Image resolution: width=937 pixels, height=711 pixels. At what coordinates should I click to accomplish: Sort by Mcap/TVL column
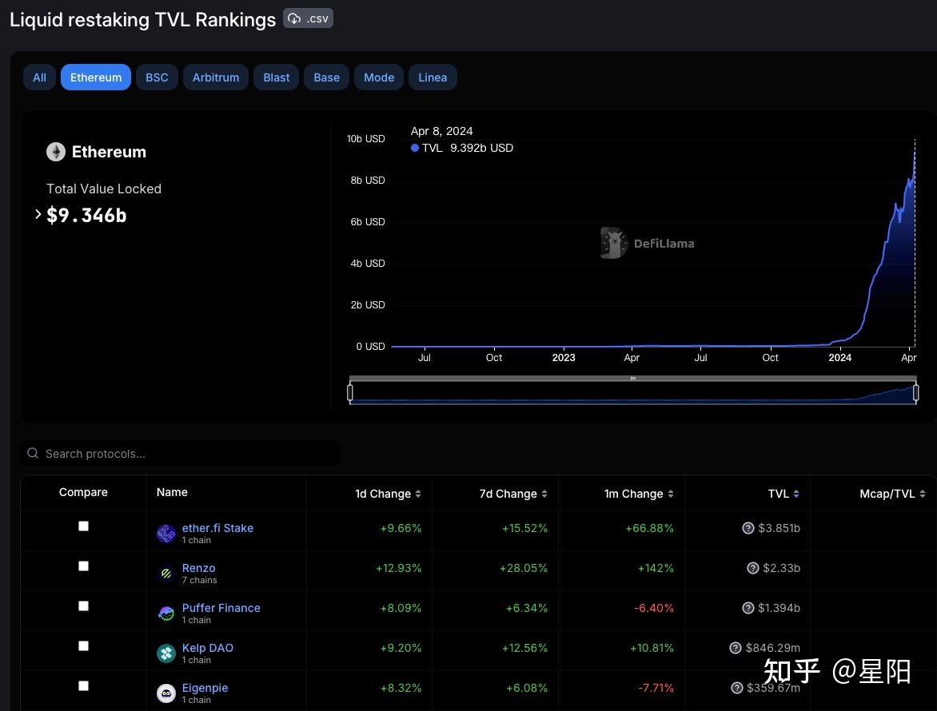tap(892, 494)
